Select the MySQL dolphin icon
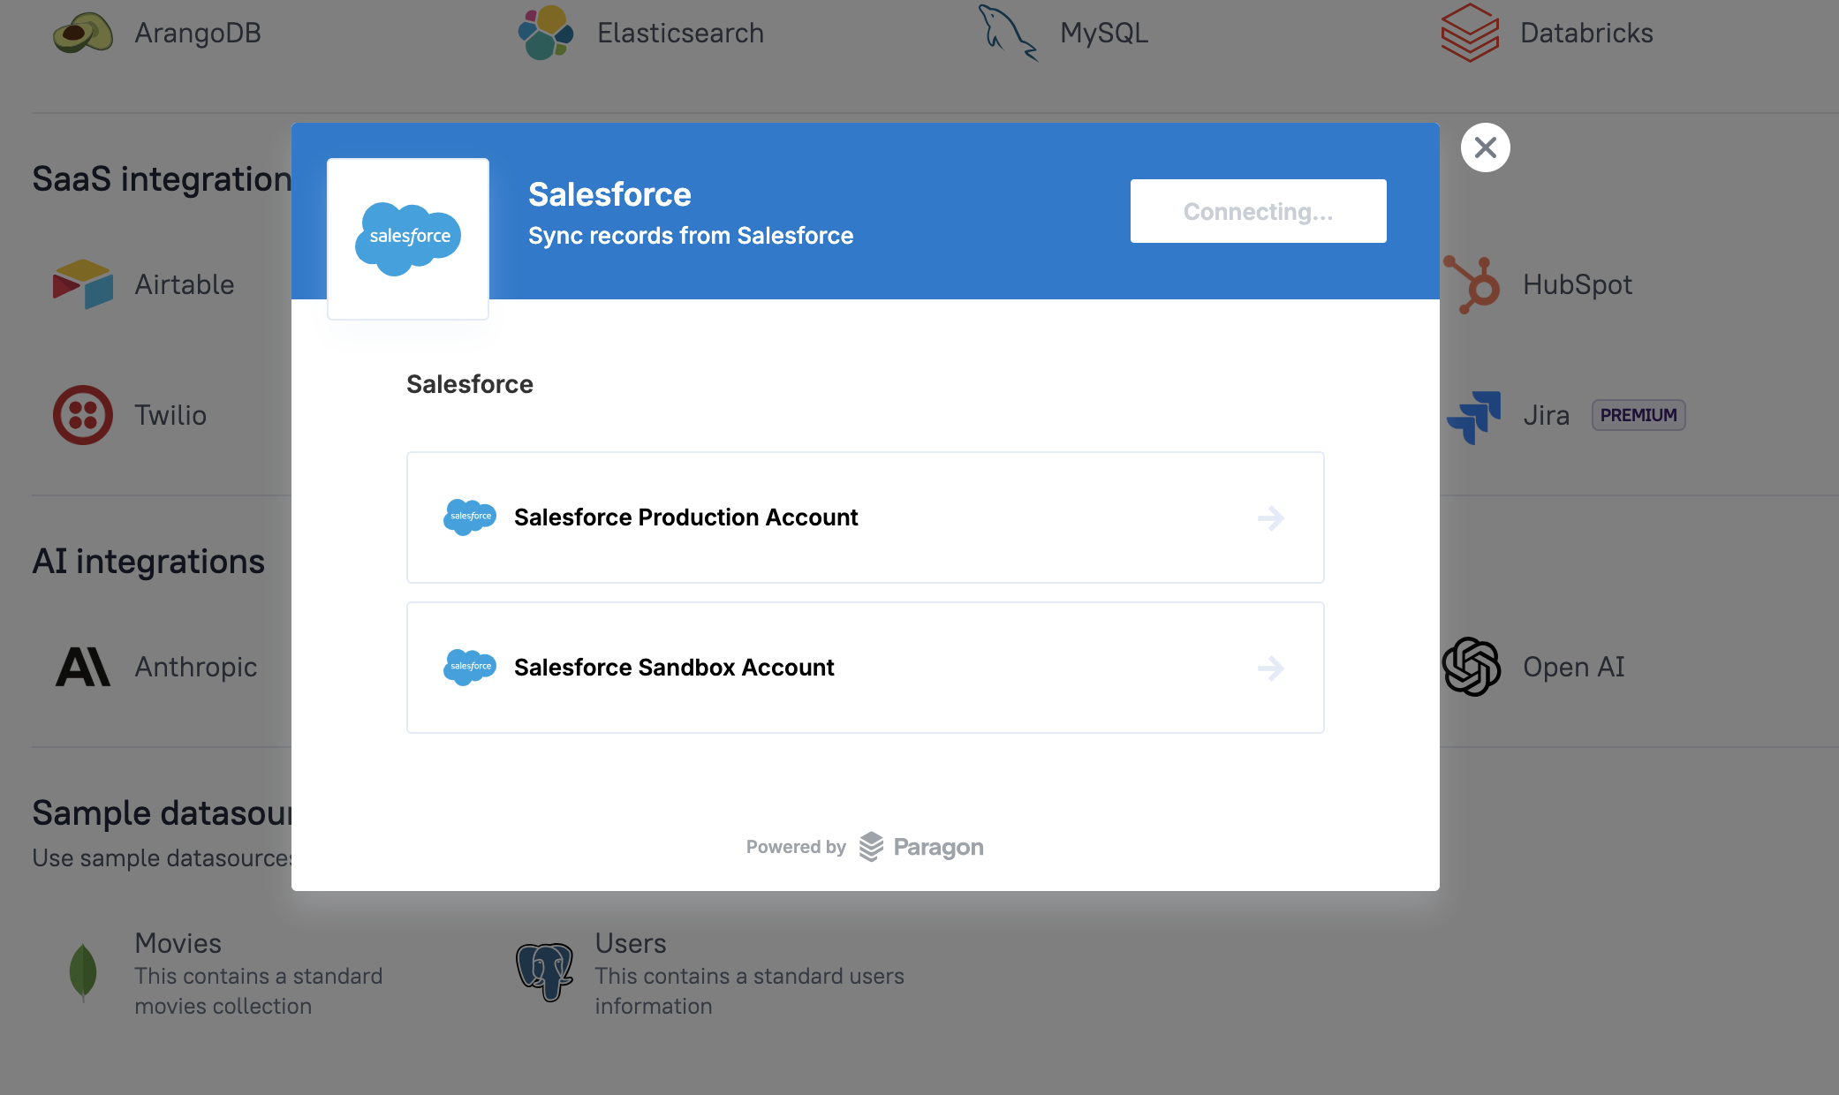 (1007, 33)
